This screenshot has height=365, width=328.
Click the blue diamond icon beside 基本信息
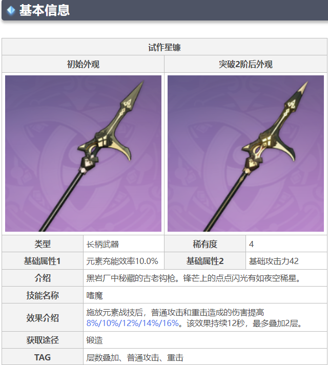11,10
